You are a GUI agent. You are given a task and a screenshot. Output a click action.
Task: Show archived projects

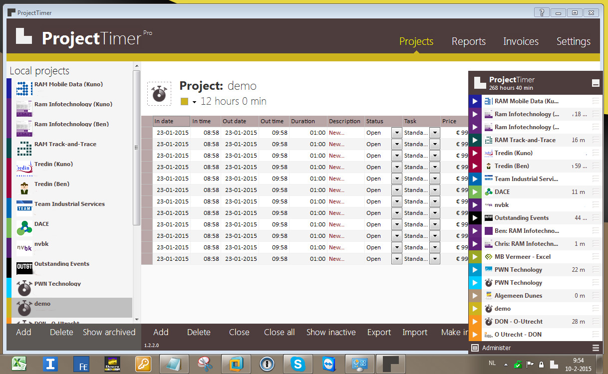tap(109, 332)
